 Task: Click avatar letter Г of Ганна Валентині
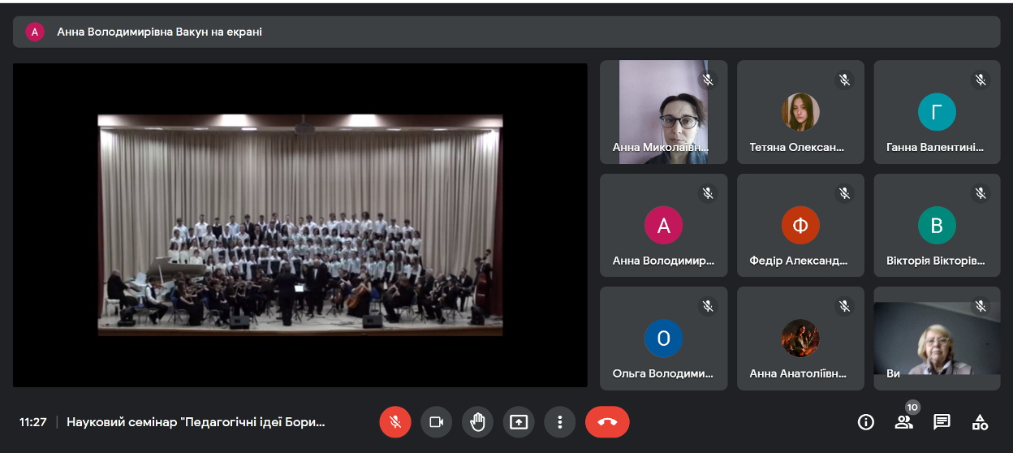click(x=937, y=112)
